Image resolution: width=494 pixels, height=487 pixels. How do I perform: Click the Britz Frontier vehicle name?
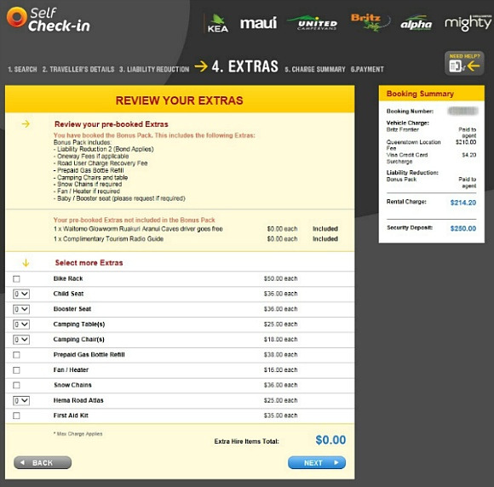[x=403, y=129]
